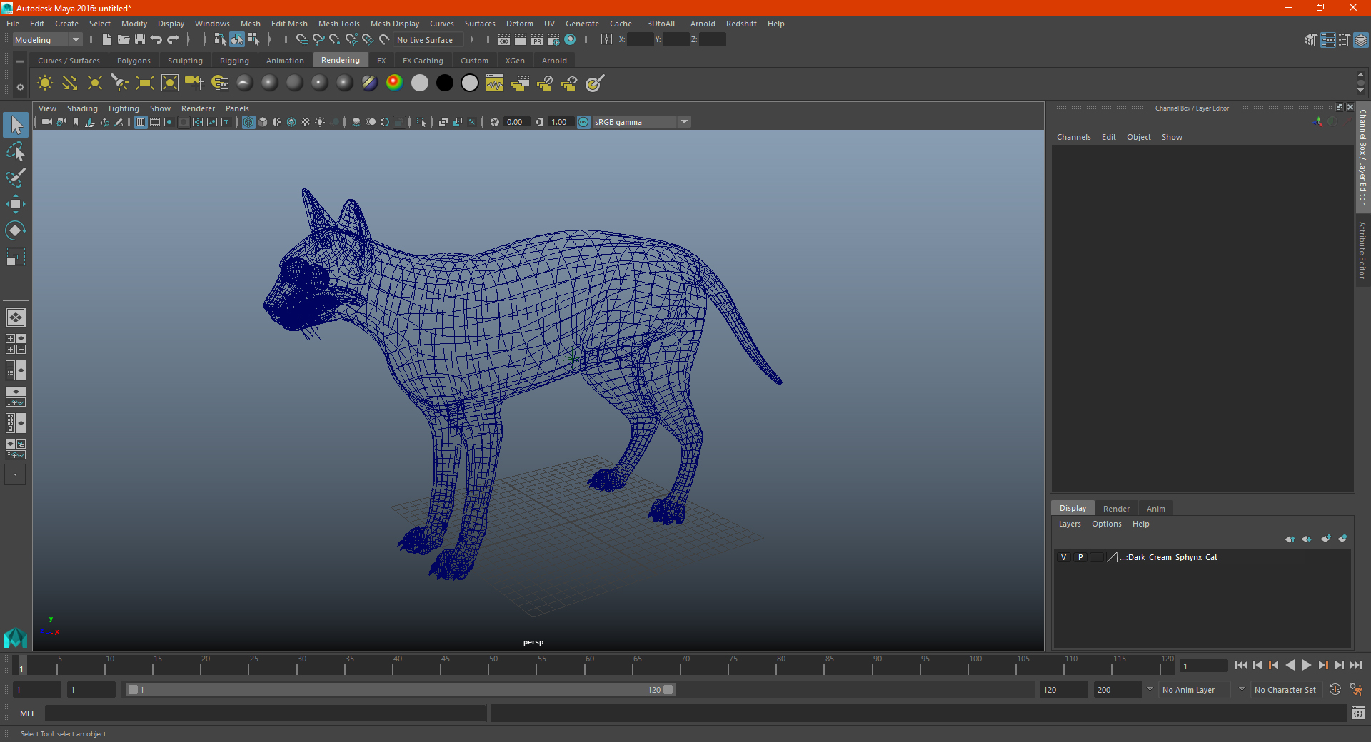This screenshot has height=742, width=1371.
Task: Switch to the Polygons shelf tab
Action: click(134, 61)
